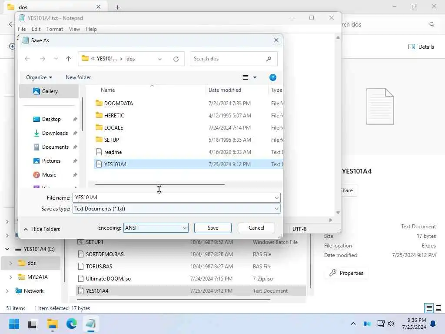Toggle Details pane in File Explorer

click(421, 47)
